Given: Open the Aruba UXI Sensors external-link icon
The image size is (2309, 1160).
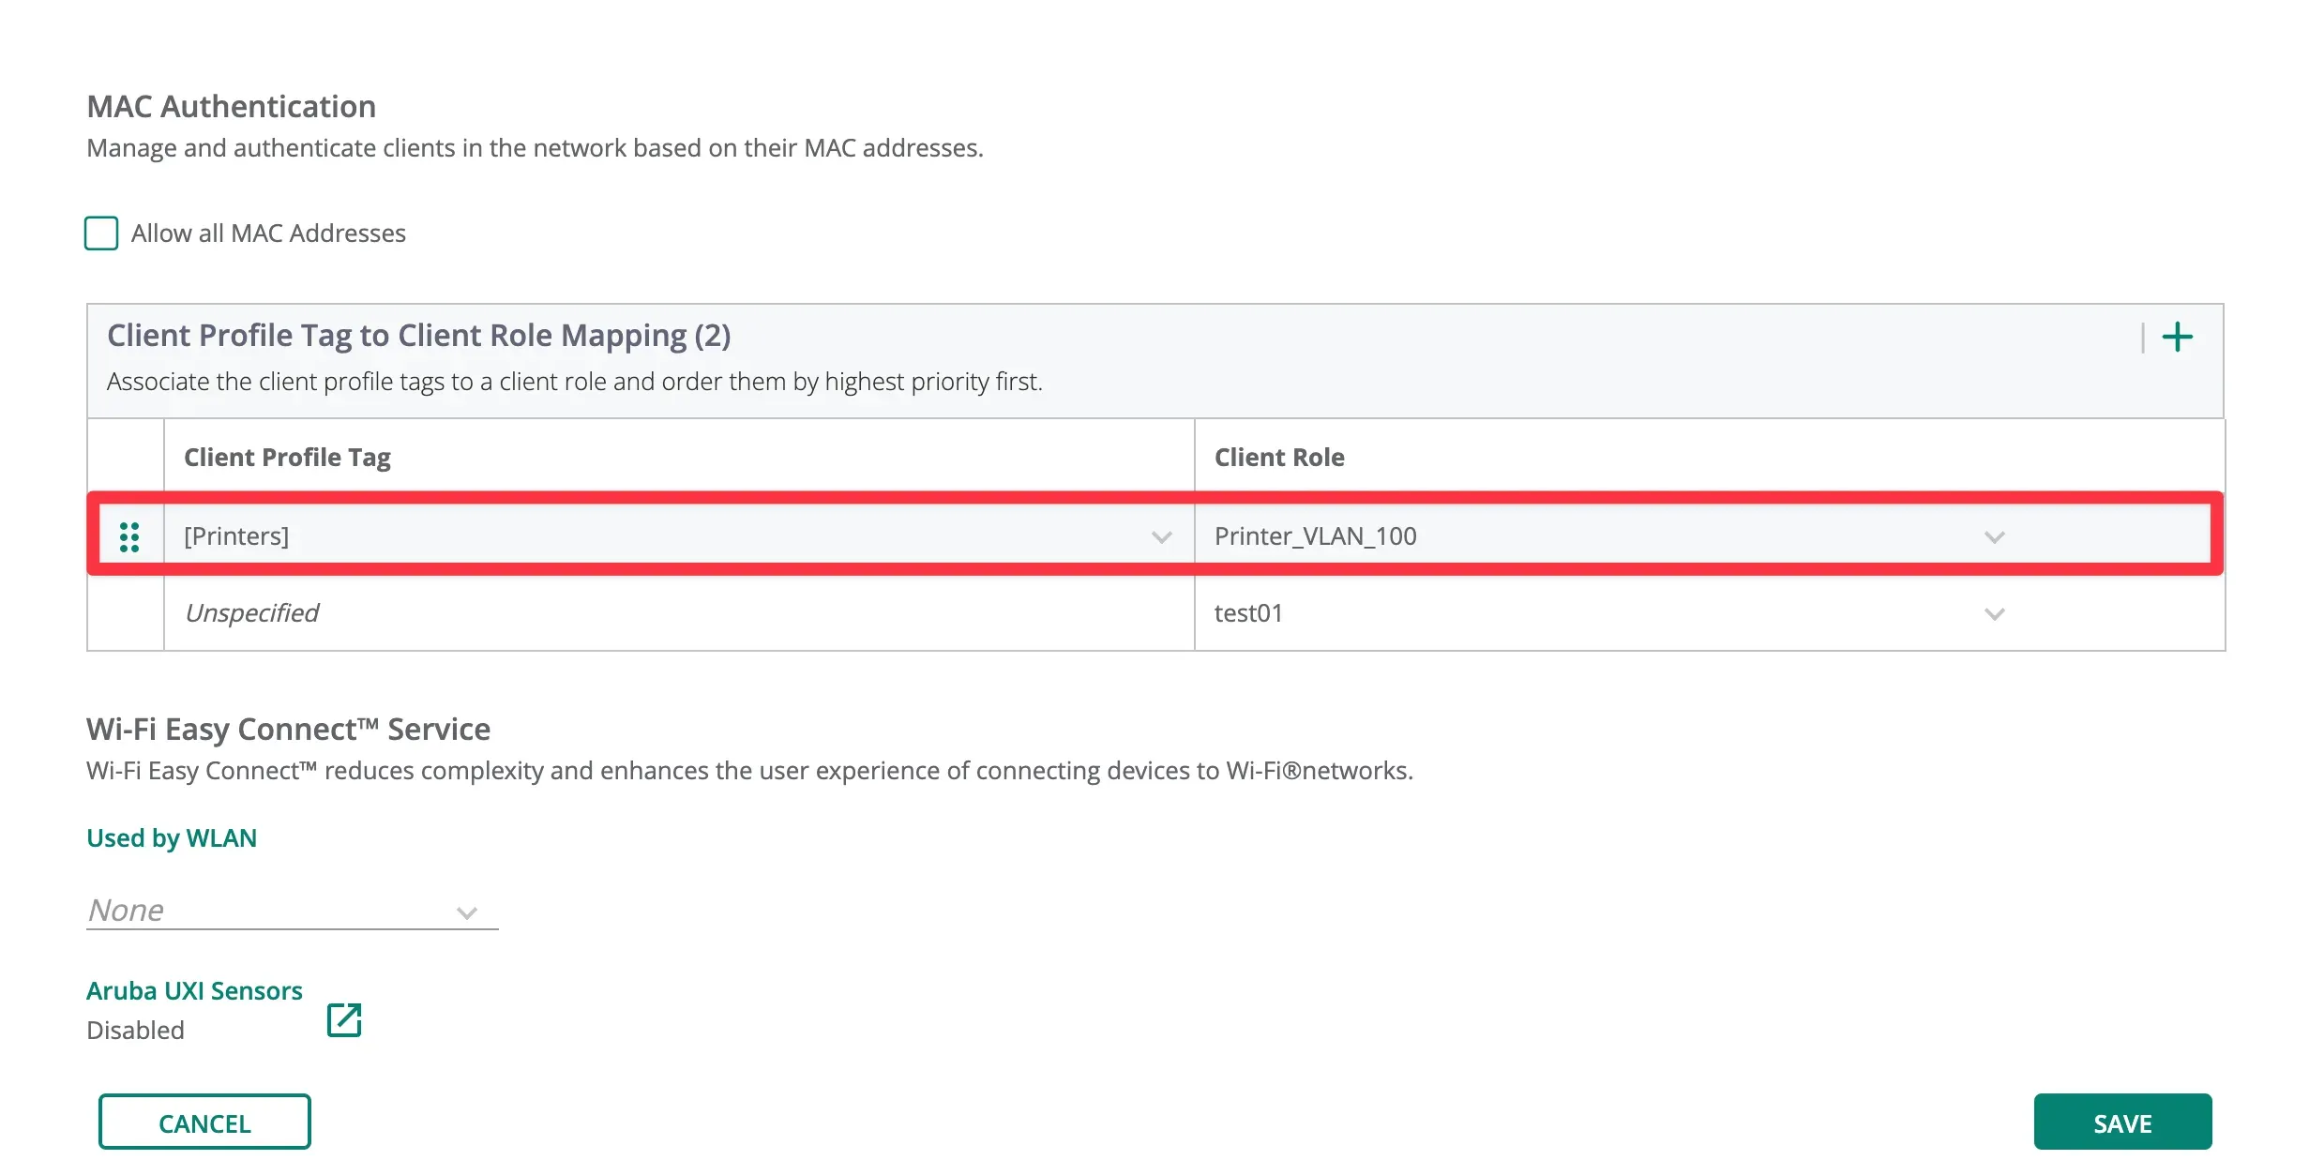Looking at the screenshot, I should [344, 1019].
